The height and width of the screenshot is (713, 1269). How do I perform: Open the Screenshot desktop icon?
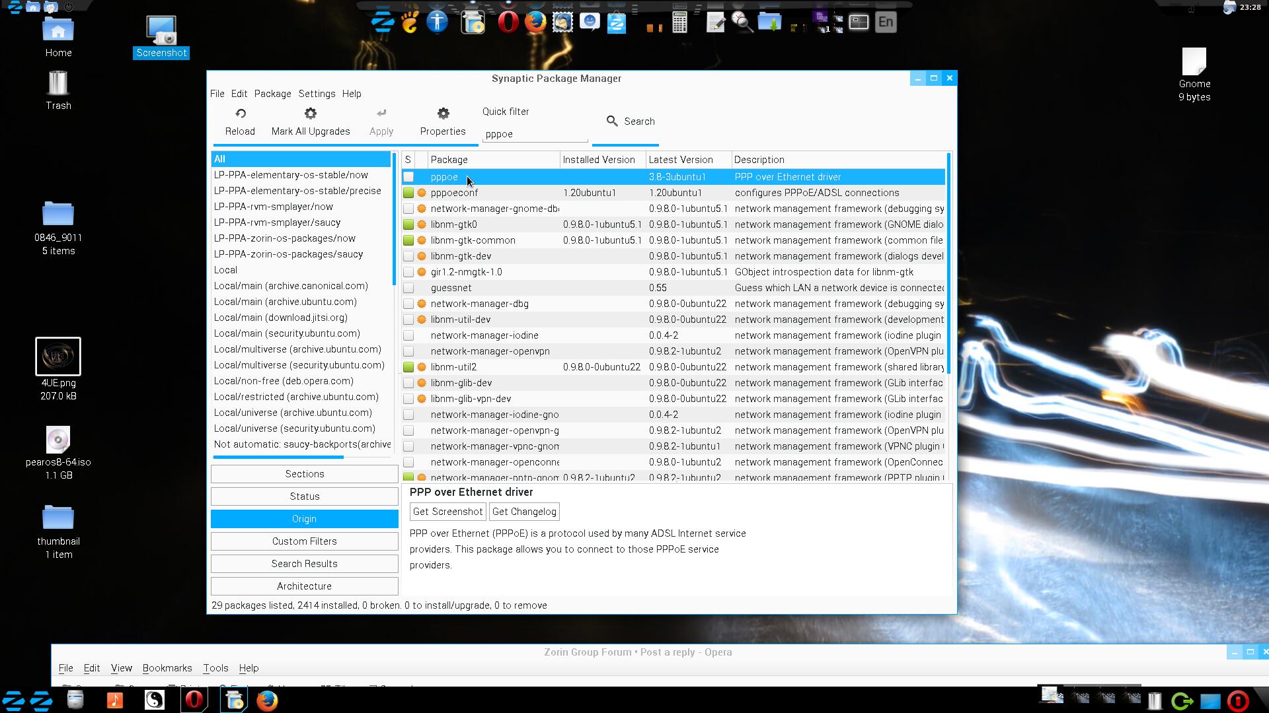click(x=161, y=32)
